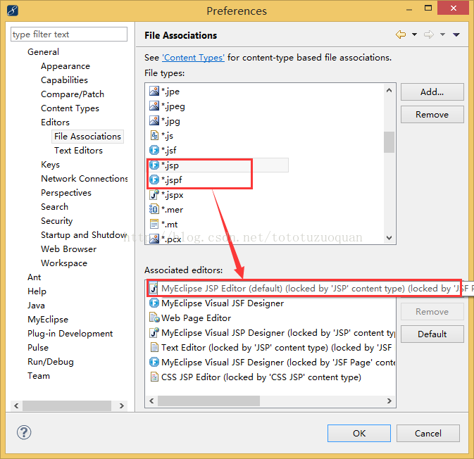Image resolution: width=474 pixels, height=459 pixels.
Task: Click the Text Editor entry icon
Action: pyautogui.click(x=154, y=347)
